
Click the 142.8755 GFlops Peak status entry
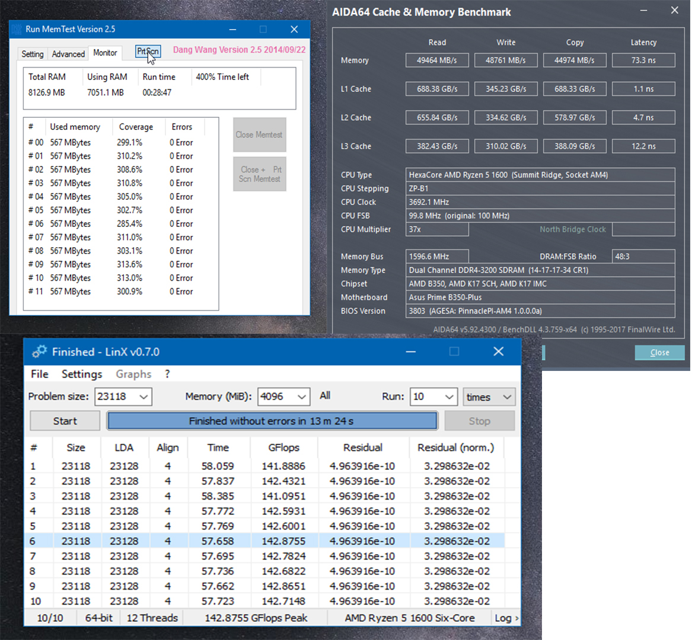tap(256, 618)
